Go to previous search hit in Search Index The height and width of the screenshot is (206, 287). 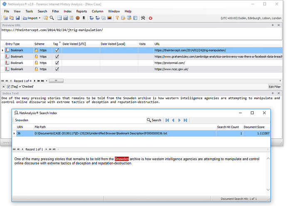(173, 120)
